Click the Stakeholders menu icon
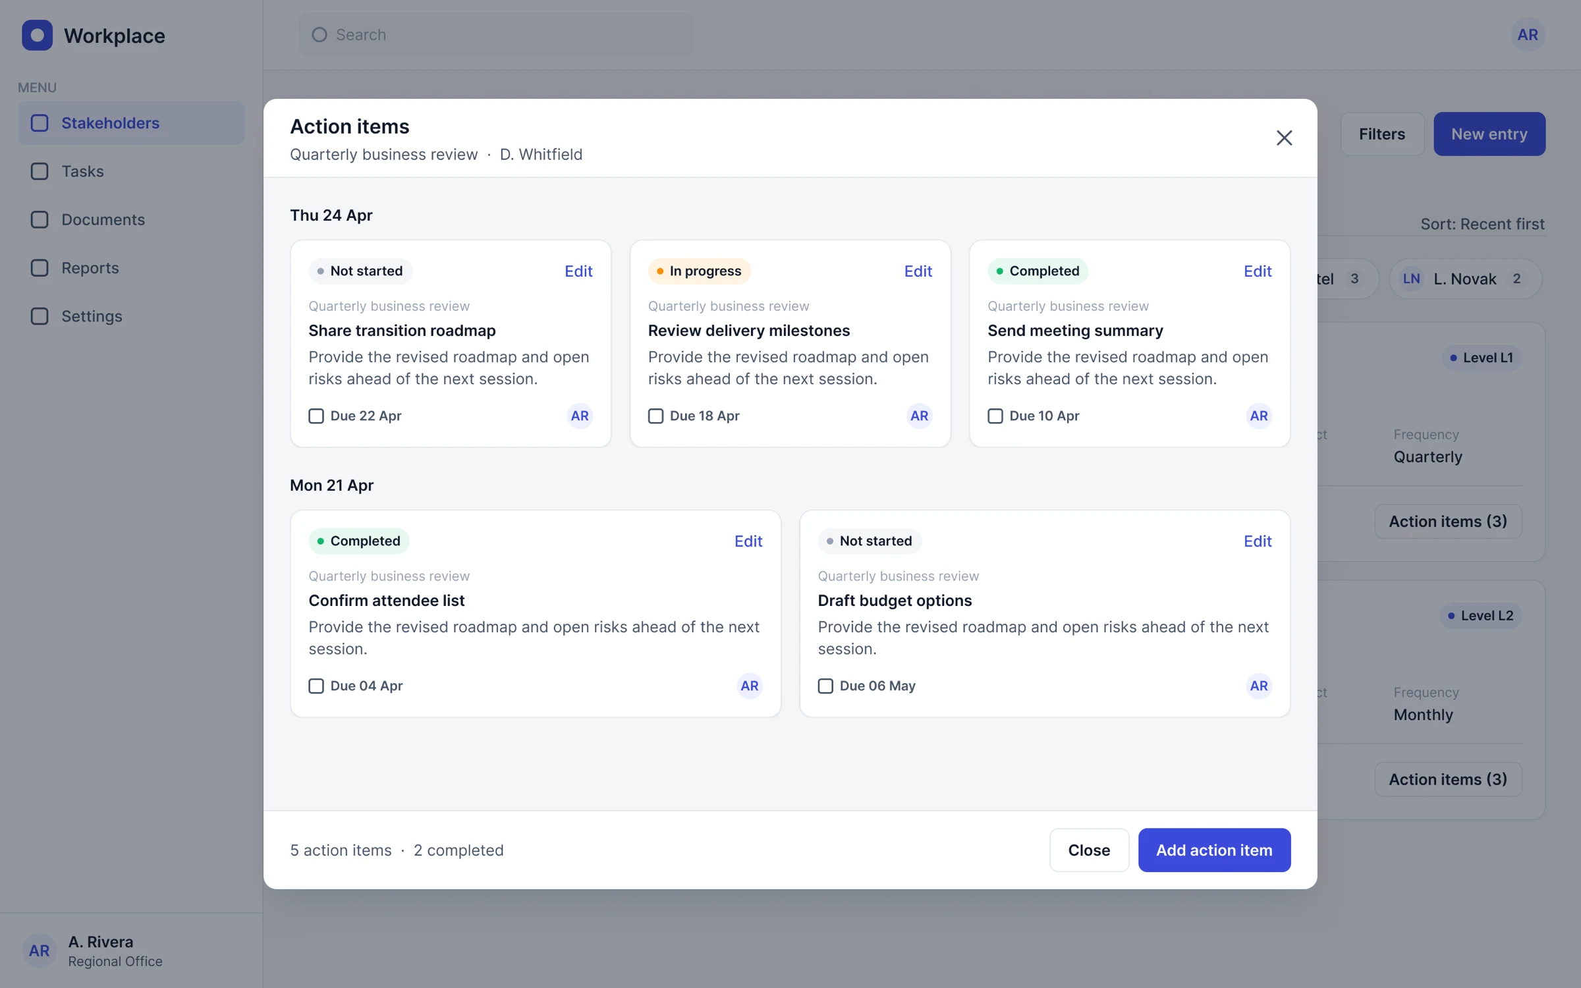Screen dimensions: 1581x988 (40, 123)
